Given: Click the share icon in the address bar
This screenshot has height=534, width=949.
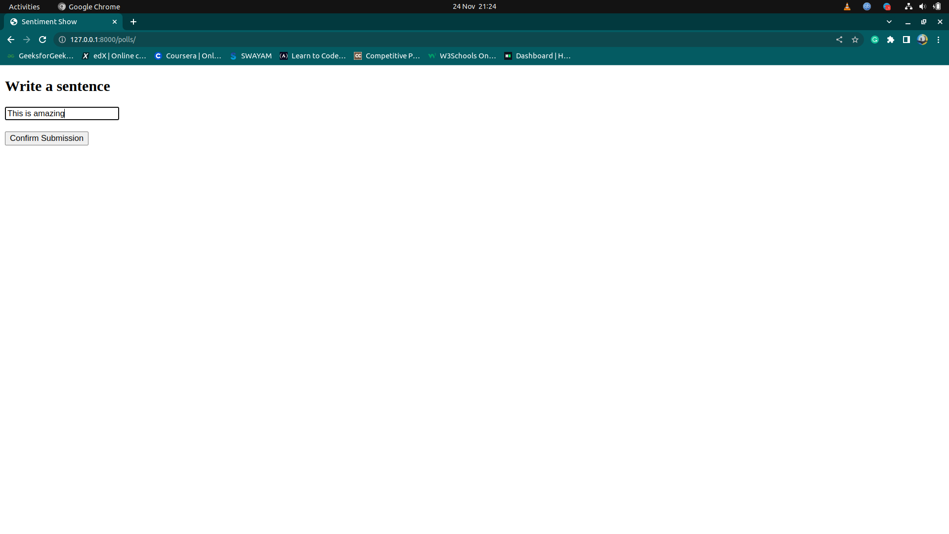Looking at the screenshot, I should tap(839, 40).
